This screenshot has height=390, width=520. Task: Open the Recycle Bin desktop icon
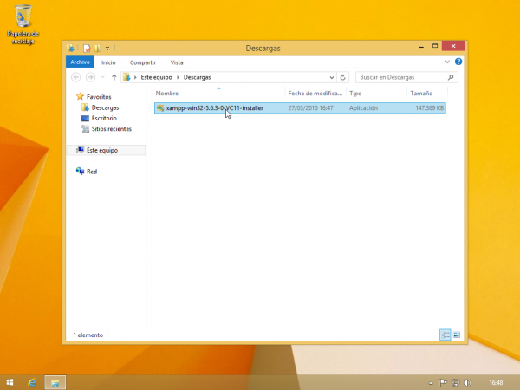(x=23, y=24)
